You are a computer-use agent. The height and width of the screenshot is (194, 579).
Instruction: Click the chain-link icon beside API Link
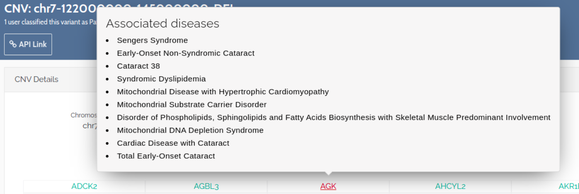pyautogui.click(x=13, y=44)
